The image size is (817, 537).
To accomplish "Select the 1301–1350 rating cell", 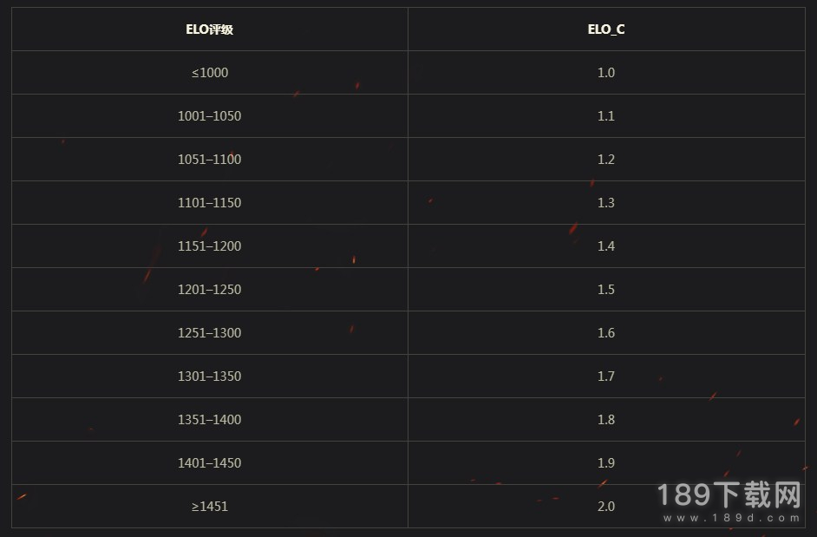I will pos(210,376).
